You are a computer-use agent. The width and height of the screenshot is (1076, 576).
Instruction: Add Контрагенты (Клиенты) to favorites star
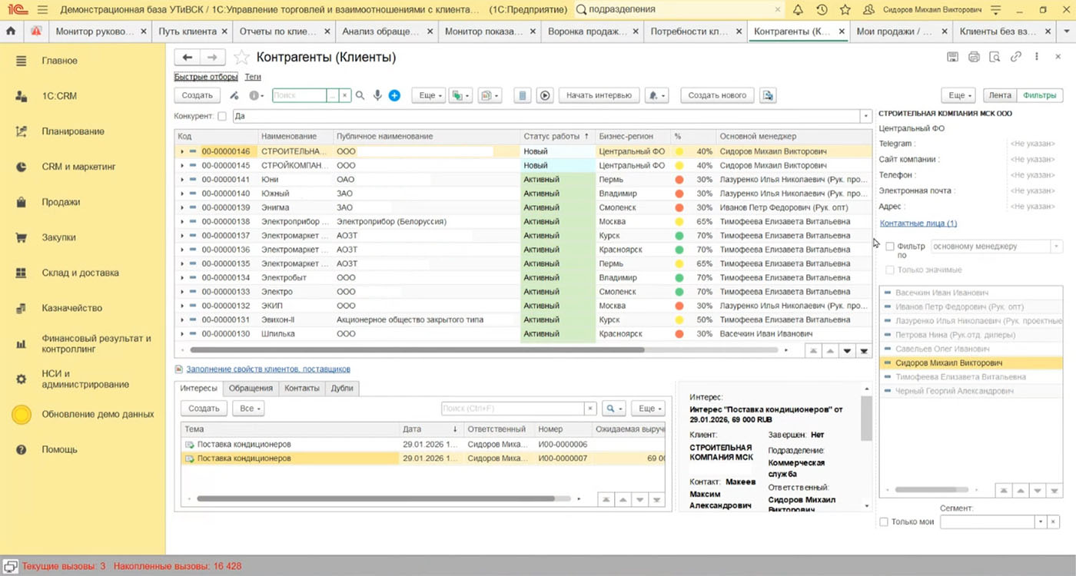coord(241,58)
